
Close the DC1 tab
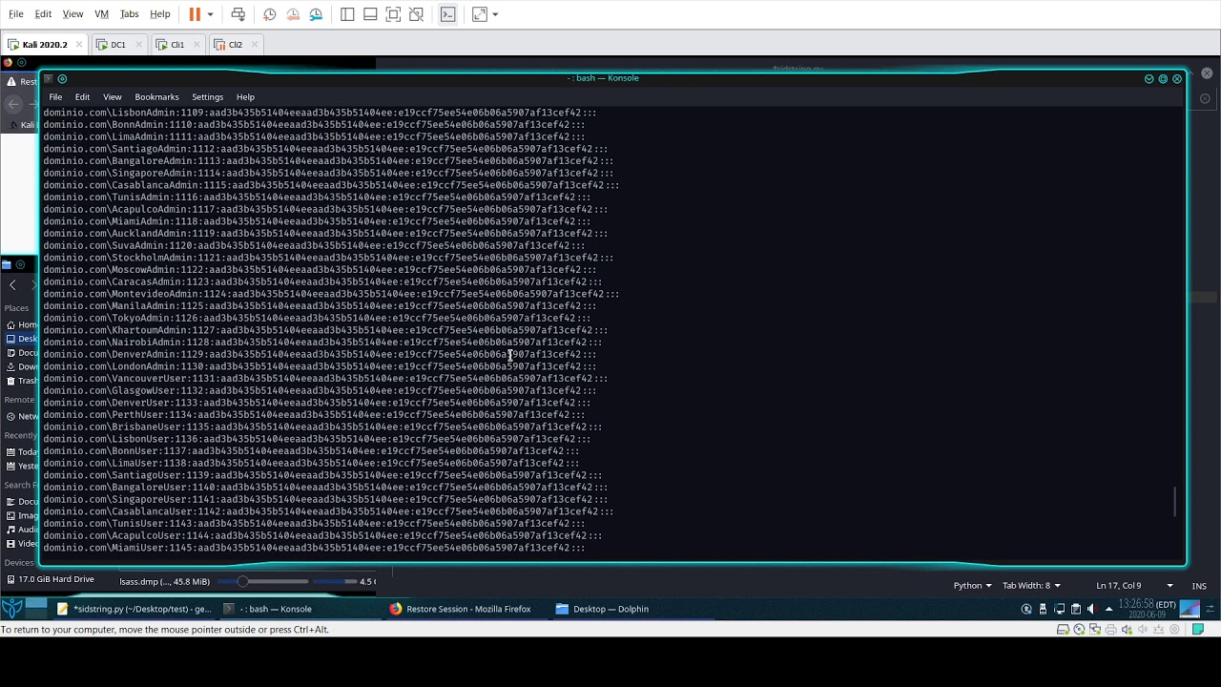pyautogui.click(x=138, y=44)
